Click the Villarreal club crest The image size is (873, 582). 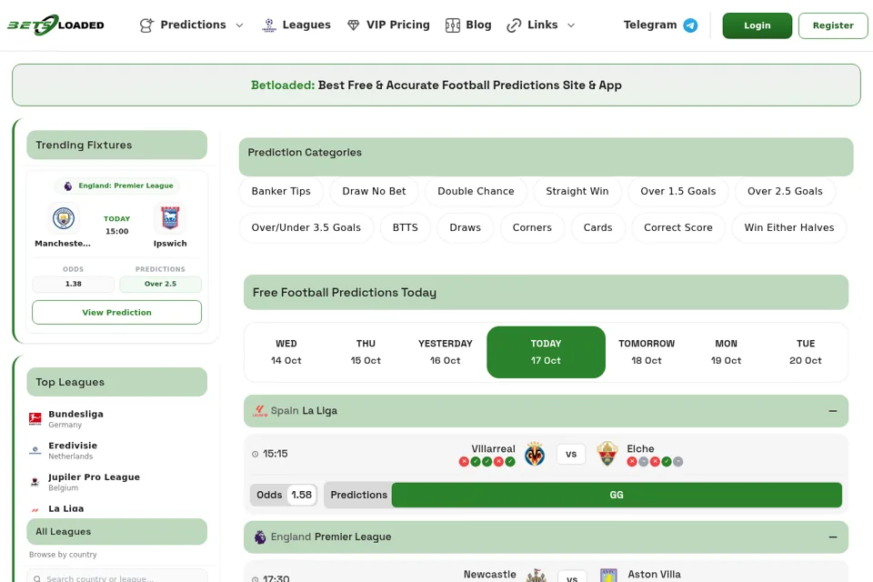click(535, 454)
